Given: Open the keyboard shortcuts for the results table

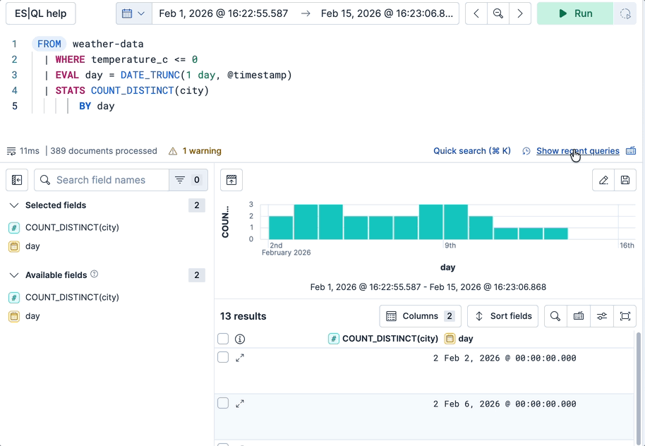Looking at the screenshot, I should pos(579,316).
